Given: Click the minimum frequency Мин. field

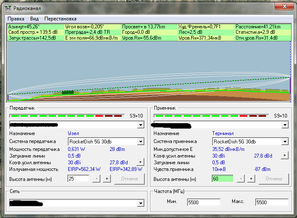Looking at the screenshot, I should pos(203,202).
